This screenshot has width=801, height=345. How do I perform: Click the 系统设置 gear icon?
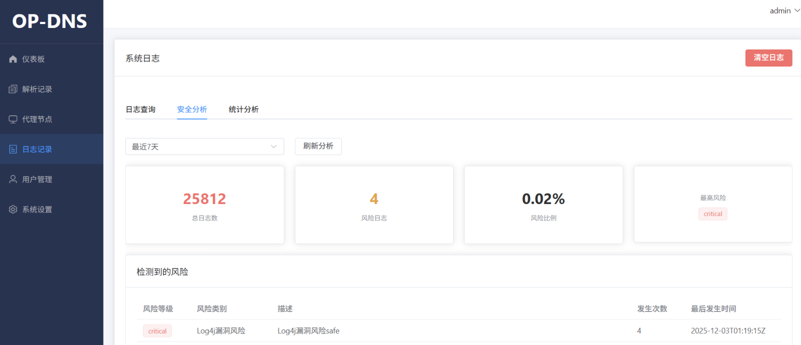tap(13, 209)
